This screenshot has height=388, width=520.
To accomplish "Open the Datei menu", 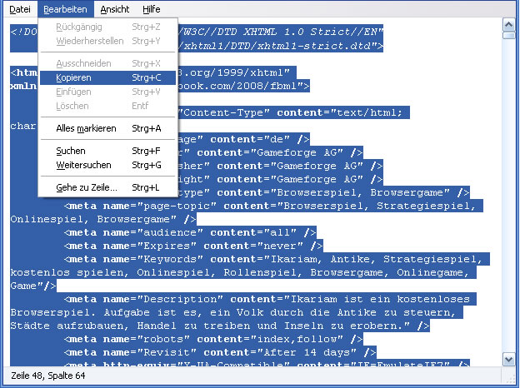I will (x=19, y=9).
